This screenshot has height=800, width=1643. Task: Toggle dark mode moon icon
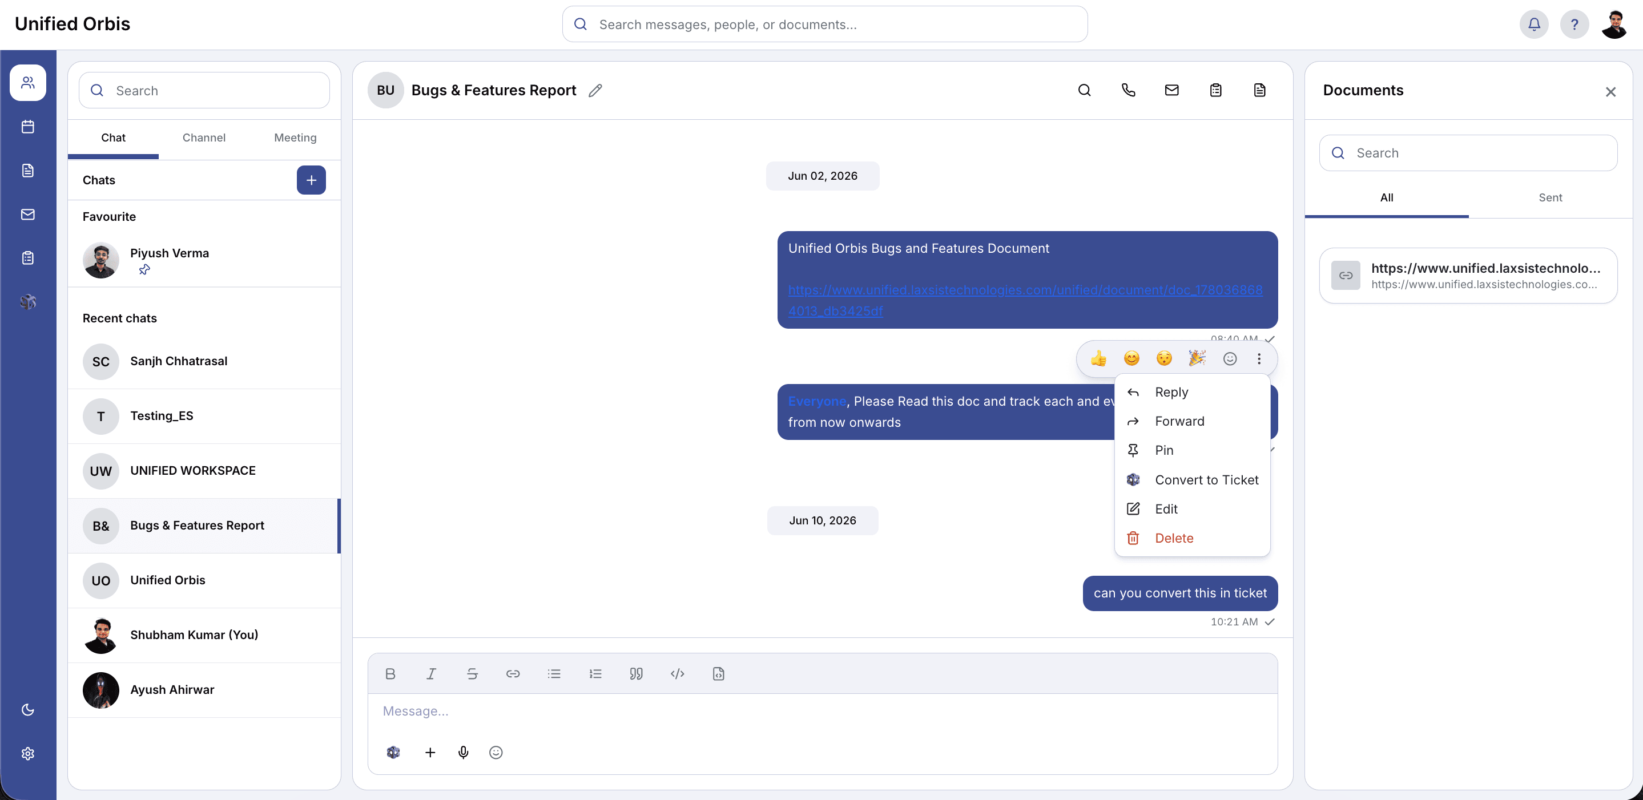pos(28,709)
